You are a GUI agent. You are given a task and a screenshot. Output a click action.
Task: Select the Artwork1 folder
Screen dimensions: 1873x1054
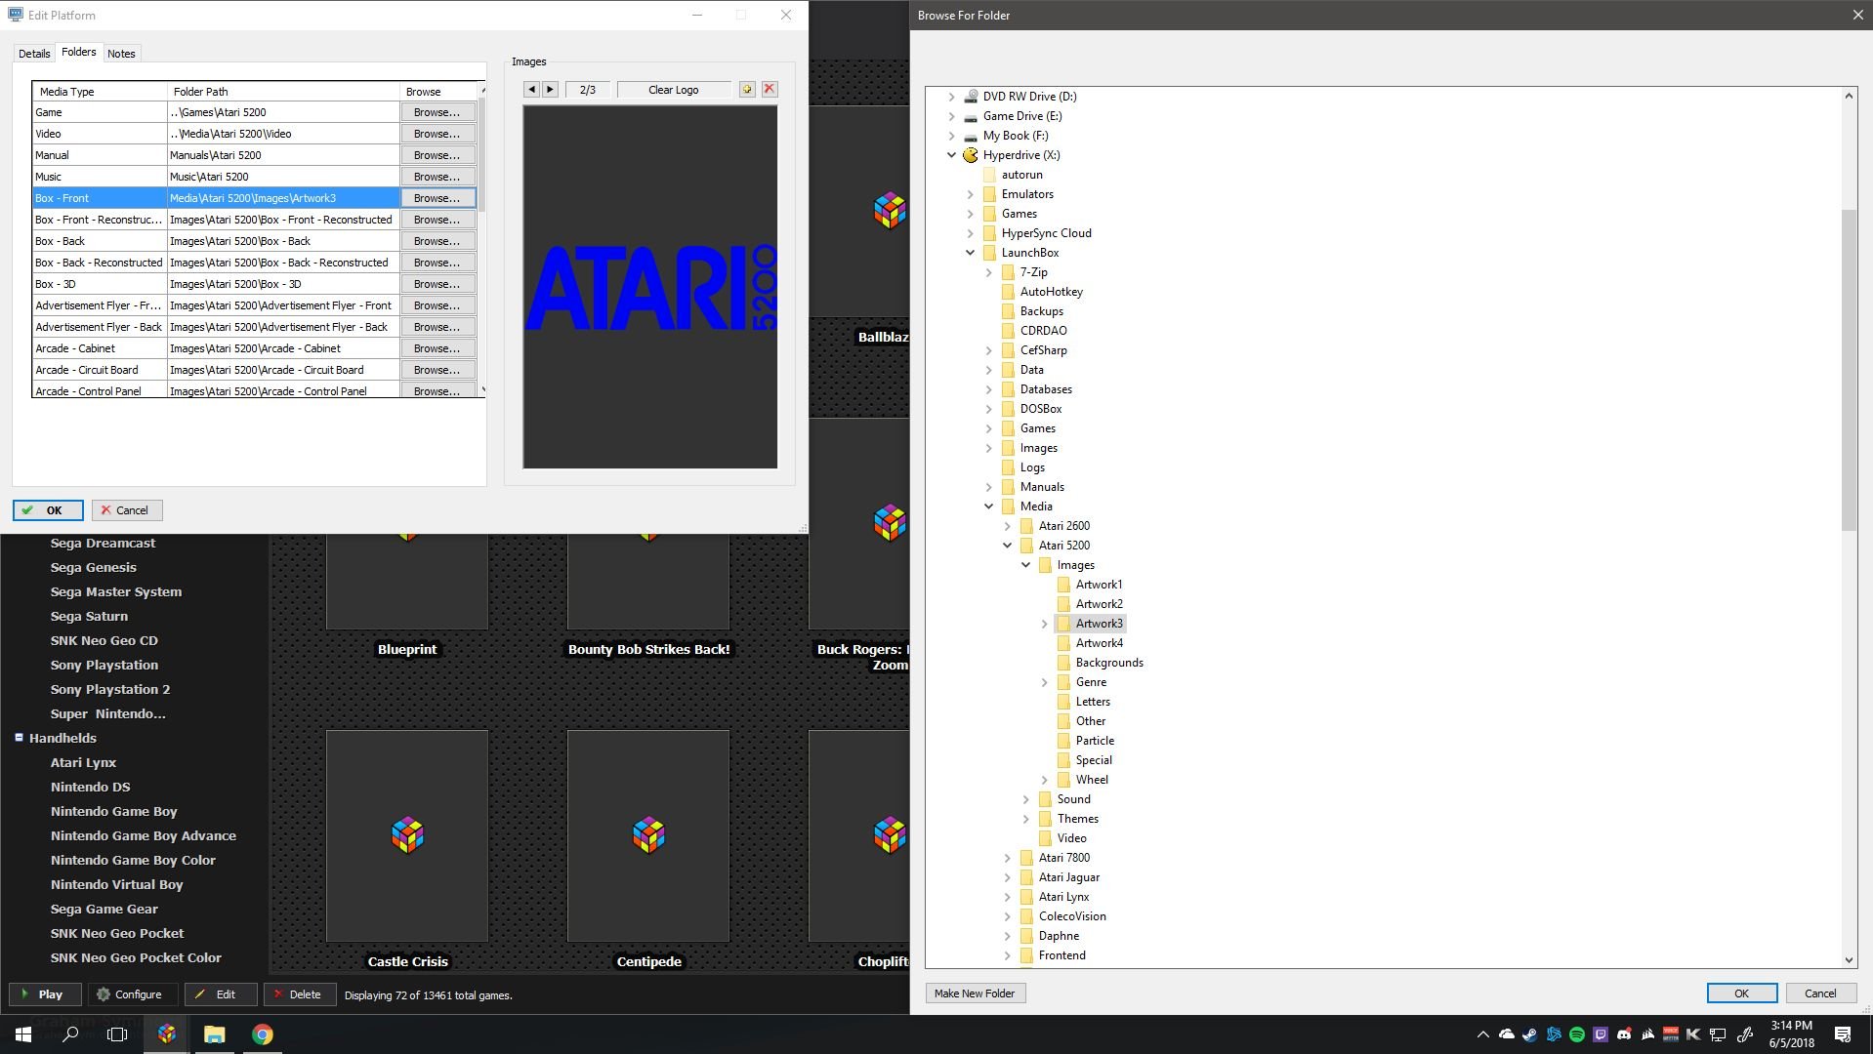pyautogui.click(x=1099, y=585)
